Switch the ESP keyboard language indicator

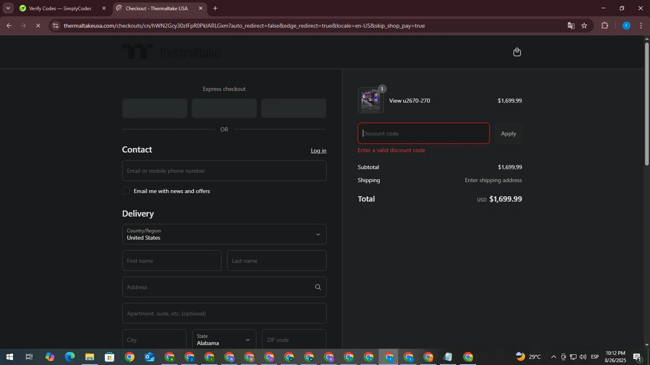coord(595,357)
